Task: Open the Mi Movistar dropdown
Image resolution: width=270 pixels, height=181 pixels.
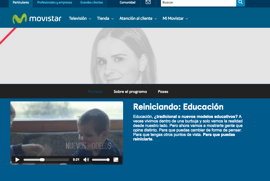Action: [x=175, y=19]
